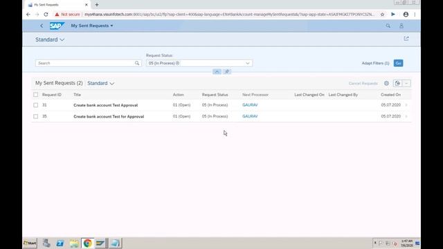Open the My Sent Requests title menu

[x=92, y=26]
